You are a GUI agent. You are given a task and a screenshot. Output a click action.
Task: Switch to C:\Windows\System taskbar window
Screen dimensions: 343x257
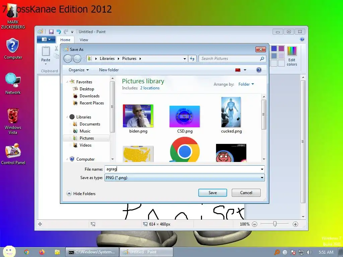point(92,252)
